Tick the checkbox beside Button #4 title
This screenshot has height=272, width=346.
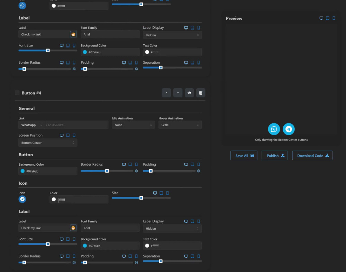[x=17, y=93]
